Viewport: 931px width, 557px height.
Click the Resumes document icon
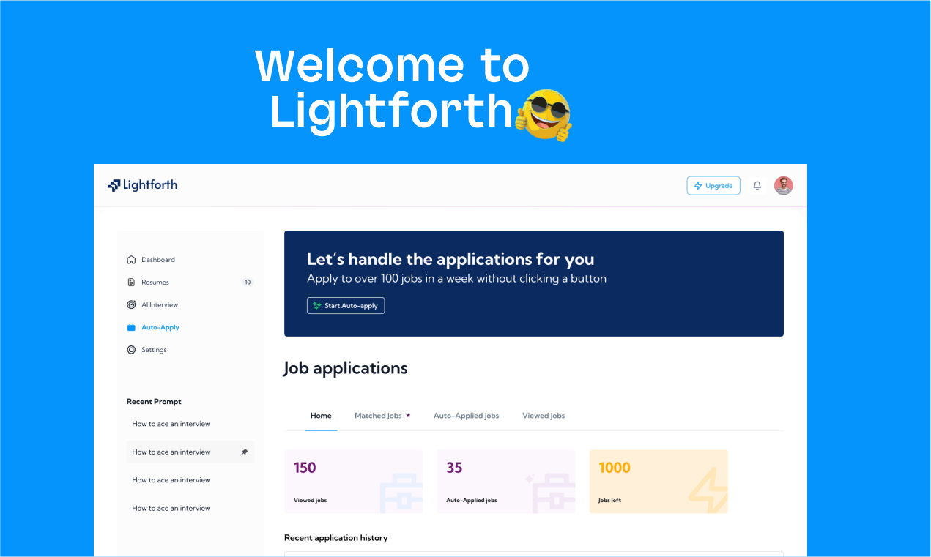pos(131,283)
